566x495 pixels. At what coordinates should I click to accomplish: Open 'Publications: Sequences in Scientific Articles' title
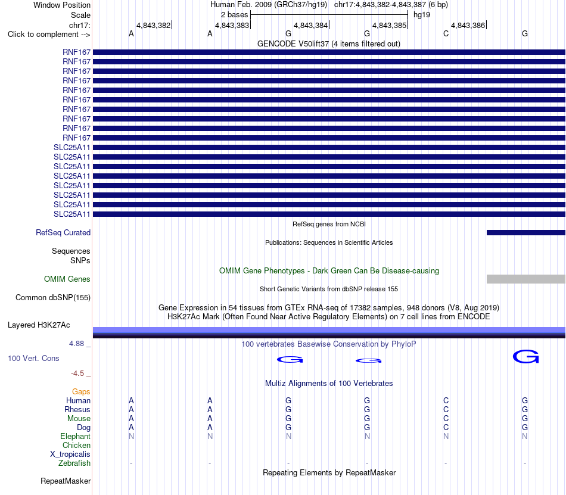point(329,242)
